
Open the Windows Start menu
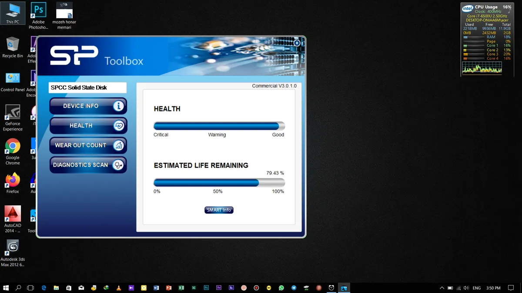[x=6, y=288]
